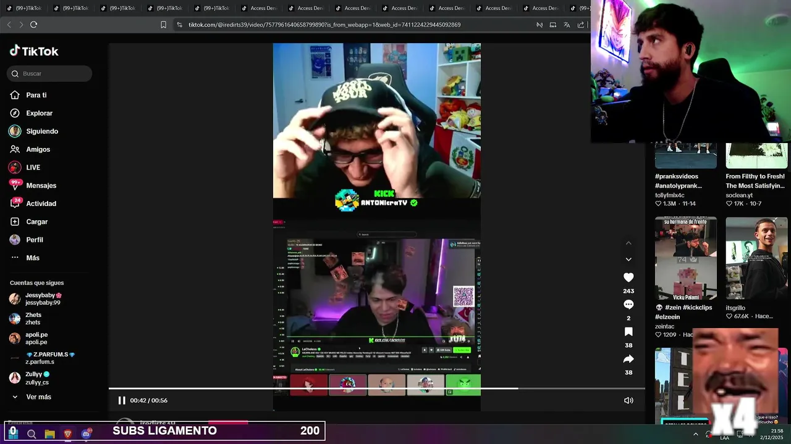Viewport: 791px width, 444px height.
Task: Open Jessybaby account avatar
Action: click(x=15, y=299)
